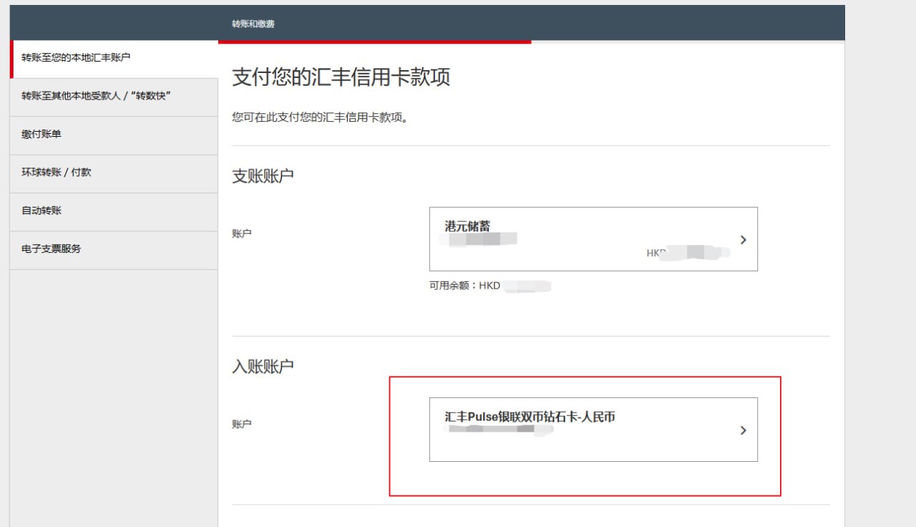Open 自动转账 in the left menu

tap(114, 212)
